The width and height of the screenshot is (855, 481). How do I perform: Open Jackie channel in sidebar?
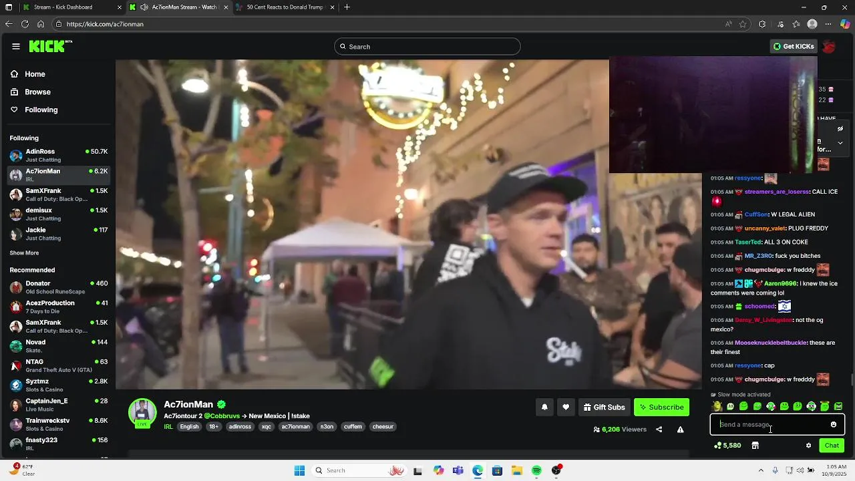click(x=59, y=233)
